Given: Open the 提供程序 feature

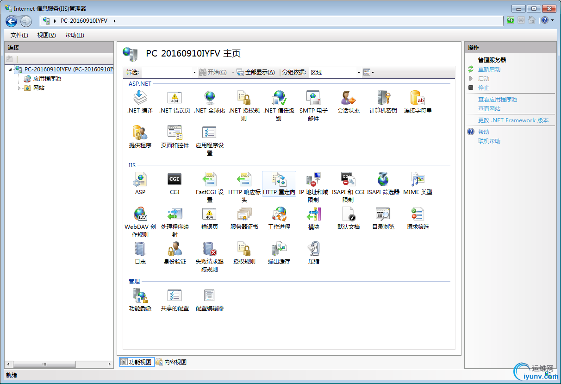Looking at the screenshot, I should click(140, 137).
